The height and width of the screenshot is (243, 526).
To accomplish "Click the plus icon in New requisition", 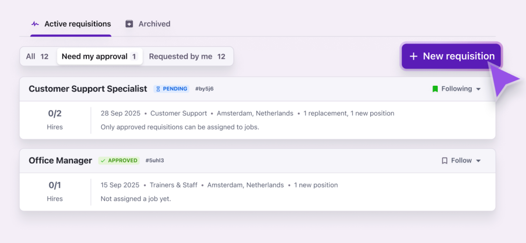I will (414, 56).
